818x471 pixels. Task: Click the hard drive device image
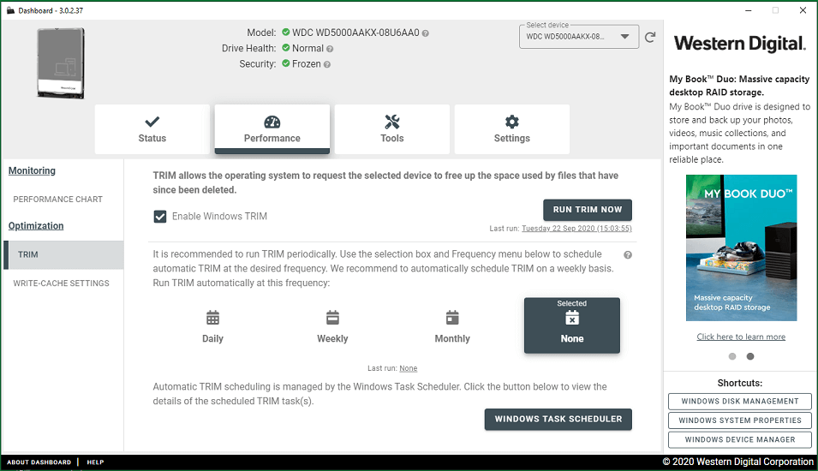[61, 63]
